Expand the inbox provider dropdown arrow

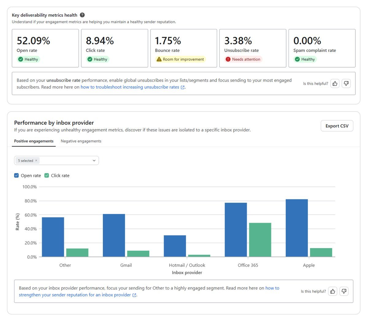pos(94,161)
